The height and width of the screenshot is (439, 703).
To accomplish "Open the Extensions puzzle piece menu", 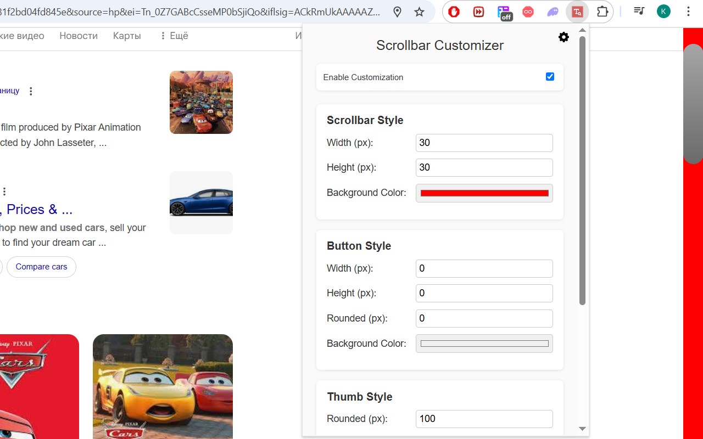I will coord(602,12).
